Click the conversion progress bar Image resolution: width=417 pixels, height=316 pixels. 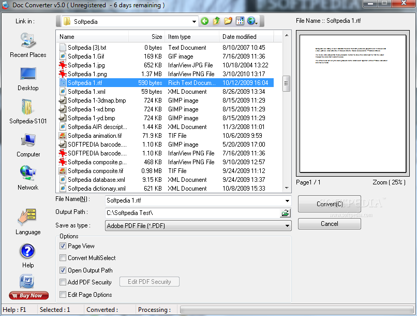297,310
